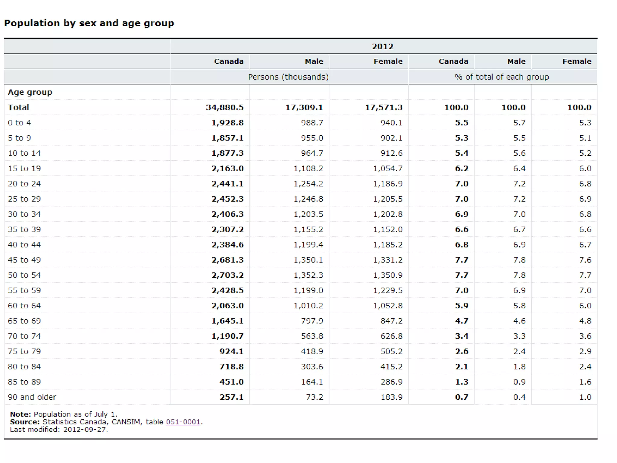Select female total value 17,571.3
Viewport: 617px width, 463px height.
point(384,107)
